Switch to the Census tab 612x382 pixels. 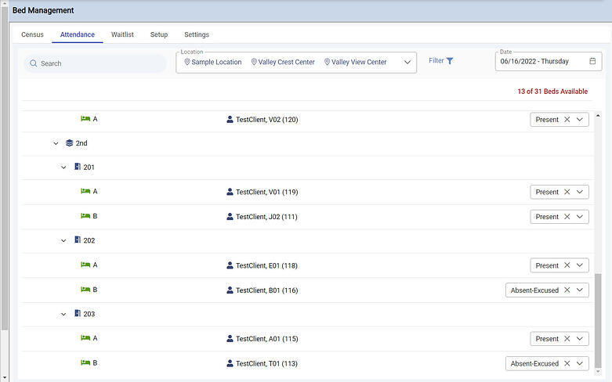32,34
